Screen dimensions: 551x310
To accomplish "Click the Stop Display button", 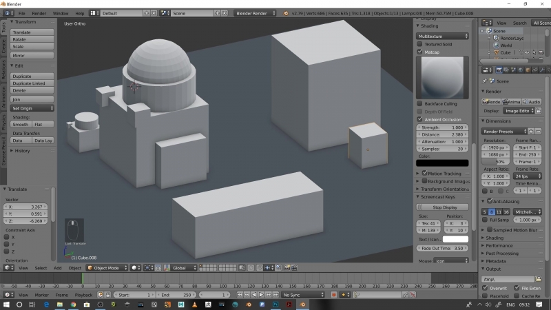I will tap(442, 207).
